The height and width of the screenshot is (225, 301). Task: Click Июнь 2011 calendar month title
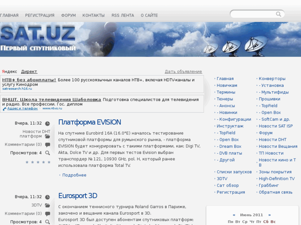point(251,215)
